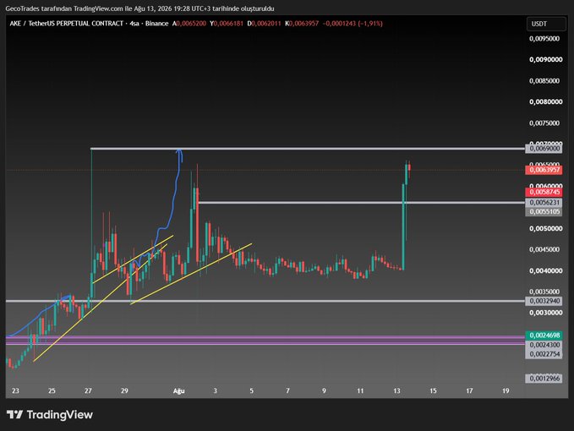574x431 pixels.
Task: Click the 0,0030000 price scale tick
Action: [545, 313]
